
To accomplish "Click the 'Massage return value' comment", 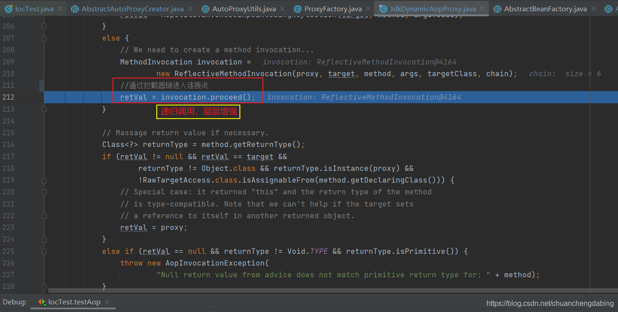I will tap(185, 133).
